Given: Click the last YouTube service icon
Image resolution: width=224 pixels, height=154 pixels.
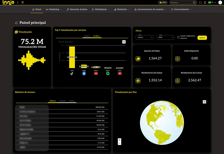Looking at the screenshot, I should [x=120, y=74].
